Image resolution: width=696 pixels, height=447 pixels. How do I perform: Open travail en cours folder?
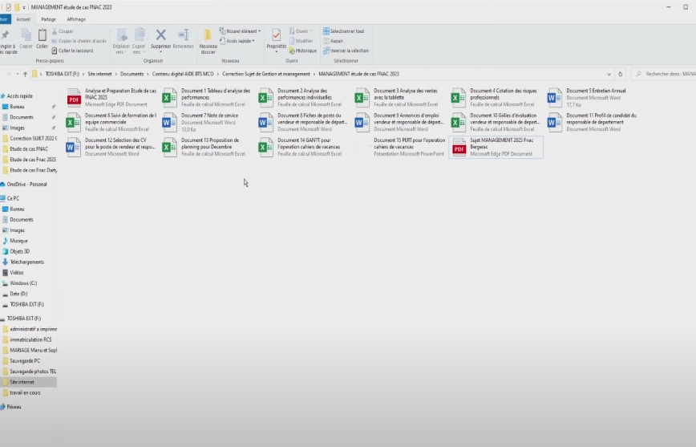point(25,392)
